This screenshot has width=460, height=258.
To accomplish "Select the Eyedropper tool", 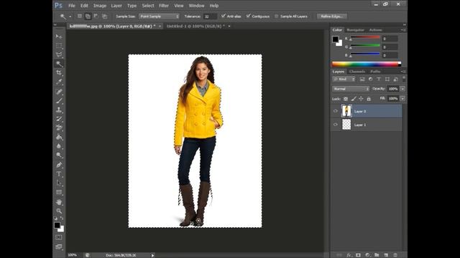I will coord(59,82).
